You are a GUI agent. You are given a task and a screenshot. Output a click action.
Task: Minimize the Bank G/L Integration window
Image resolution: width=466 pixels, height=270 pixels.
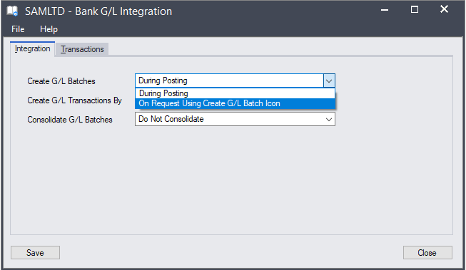point(385,10)
